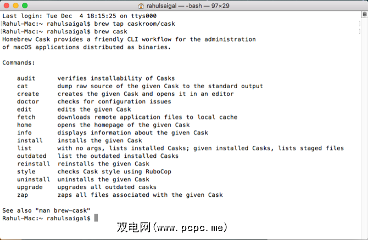Image resolution: width=368 pixels, height=240 pixels.
Task: Click the "zap" command name
Action: point(22,195)
